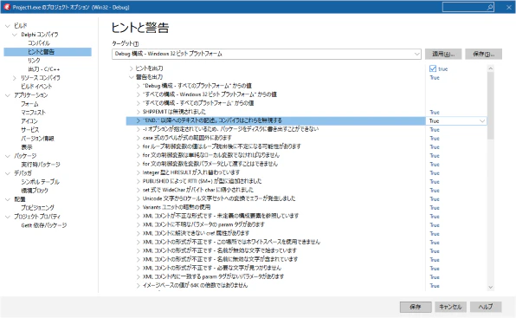Image resolution: width=516 pixels, height=318 pixels.
Task: Click the search magnifier icon in title bar
Action: (490, 7)
